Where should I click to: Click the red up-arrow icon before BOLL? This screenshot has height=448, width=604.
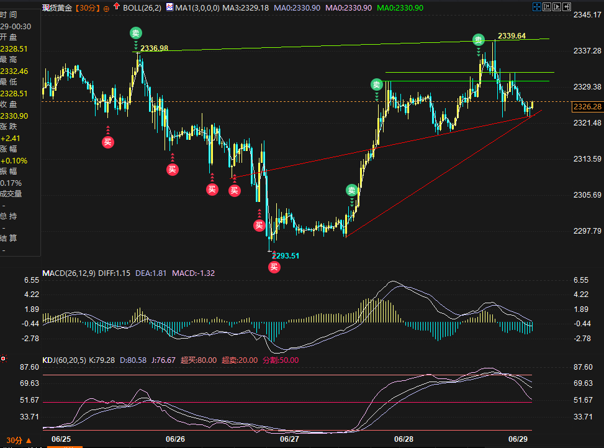point(117,7)
